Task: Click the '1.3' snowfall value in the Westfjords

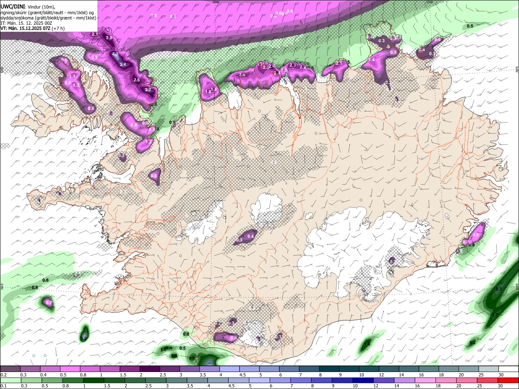Action: click(76, 85)
